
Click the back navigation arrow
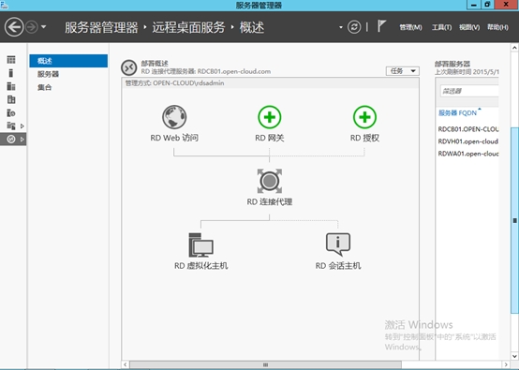[14, 27]
